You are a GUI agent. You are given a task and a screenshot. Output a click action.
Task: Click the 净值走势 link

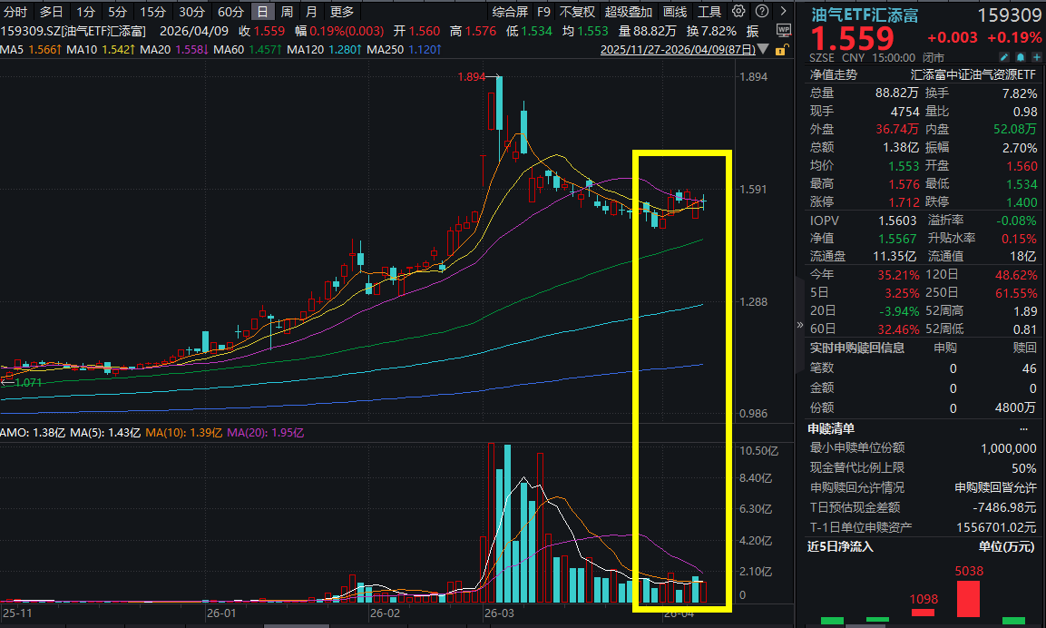point(833,74)
